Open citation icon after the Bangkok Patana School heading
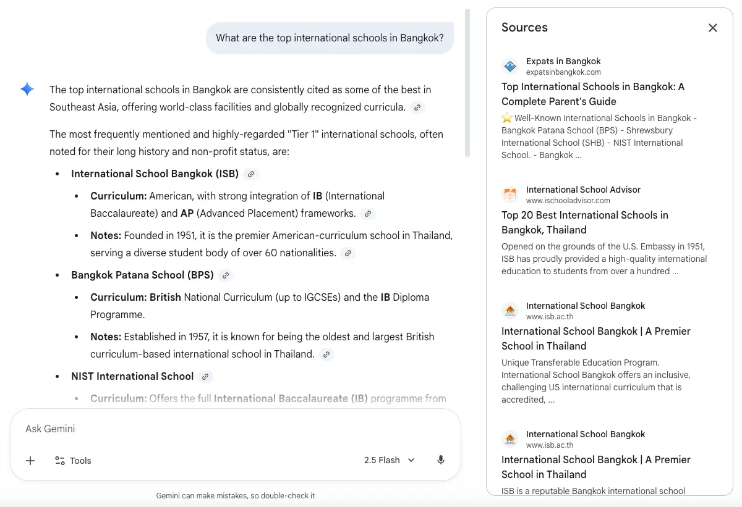The width and height of the screenshot is (742, 507). tap(226, 275)
